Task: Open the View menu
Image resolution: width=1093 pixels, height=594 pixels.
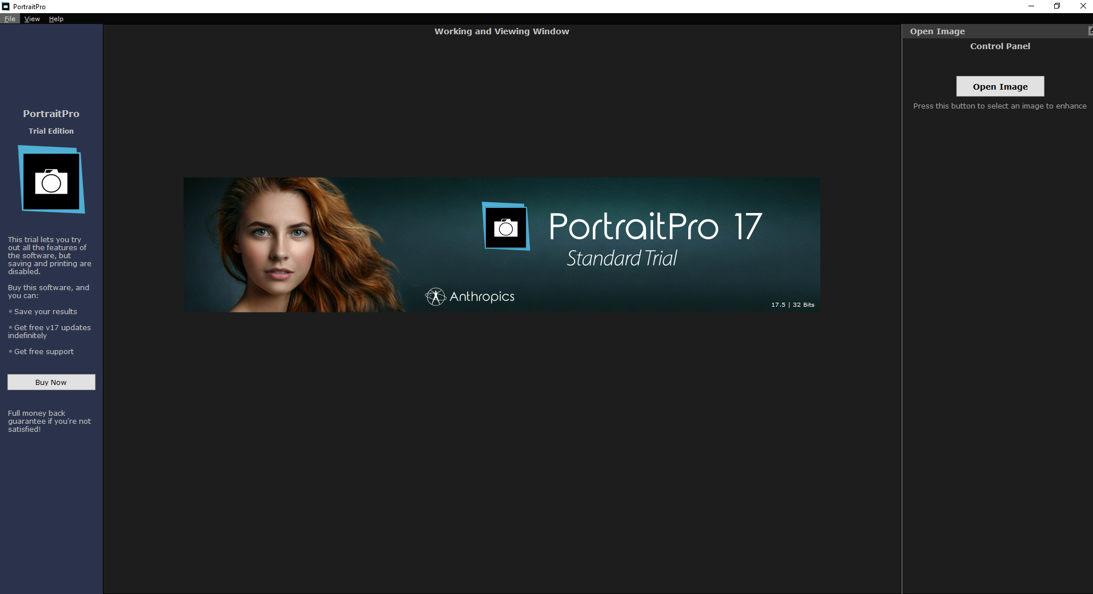Action: (x=32, y=19)
